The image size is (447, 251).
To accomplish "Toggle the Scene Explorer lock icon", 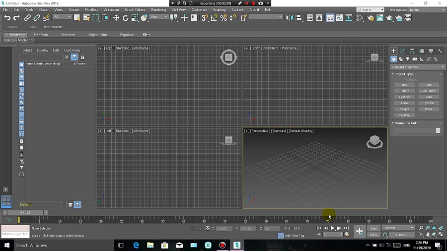I will 82,57.
